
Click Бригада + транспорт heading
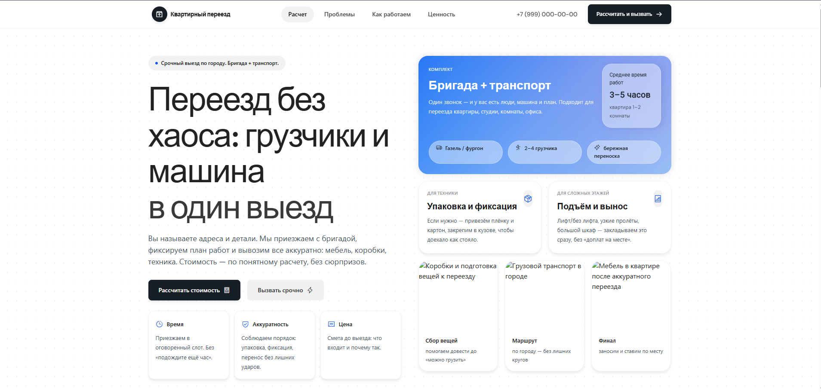489,86
